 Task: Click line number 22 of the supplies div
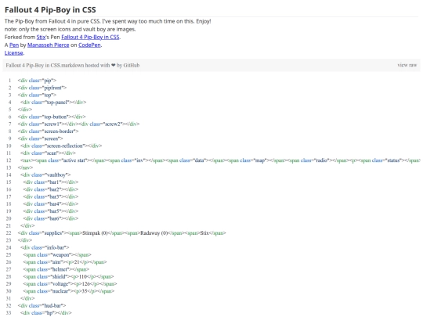[x=9, y=233]
